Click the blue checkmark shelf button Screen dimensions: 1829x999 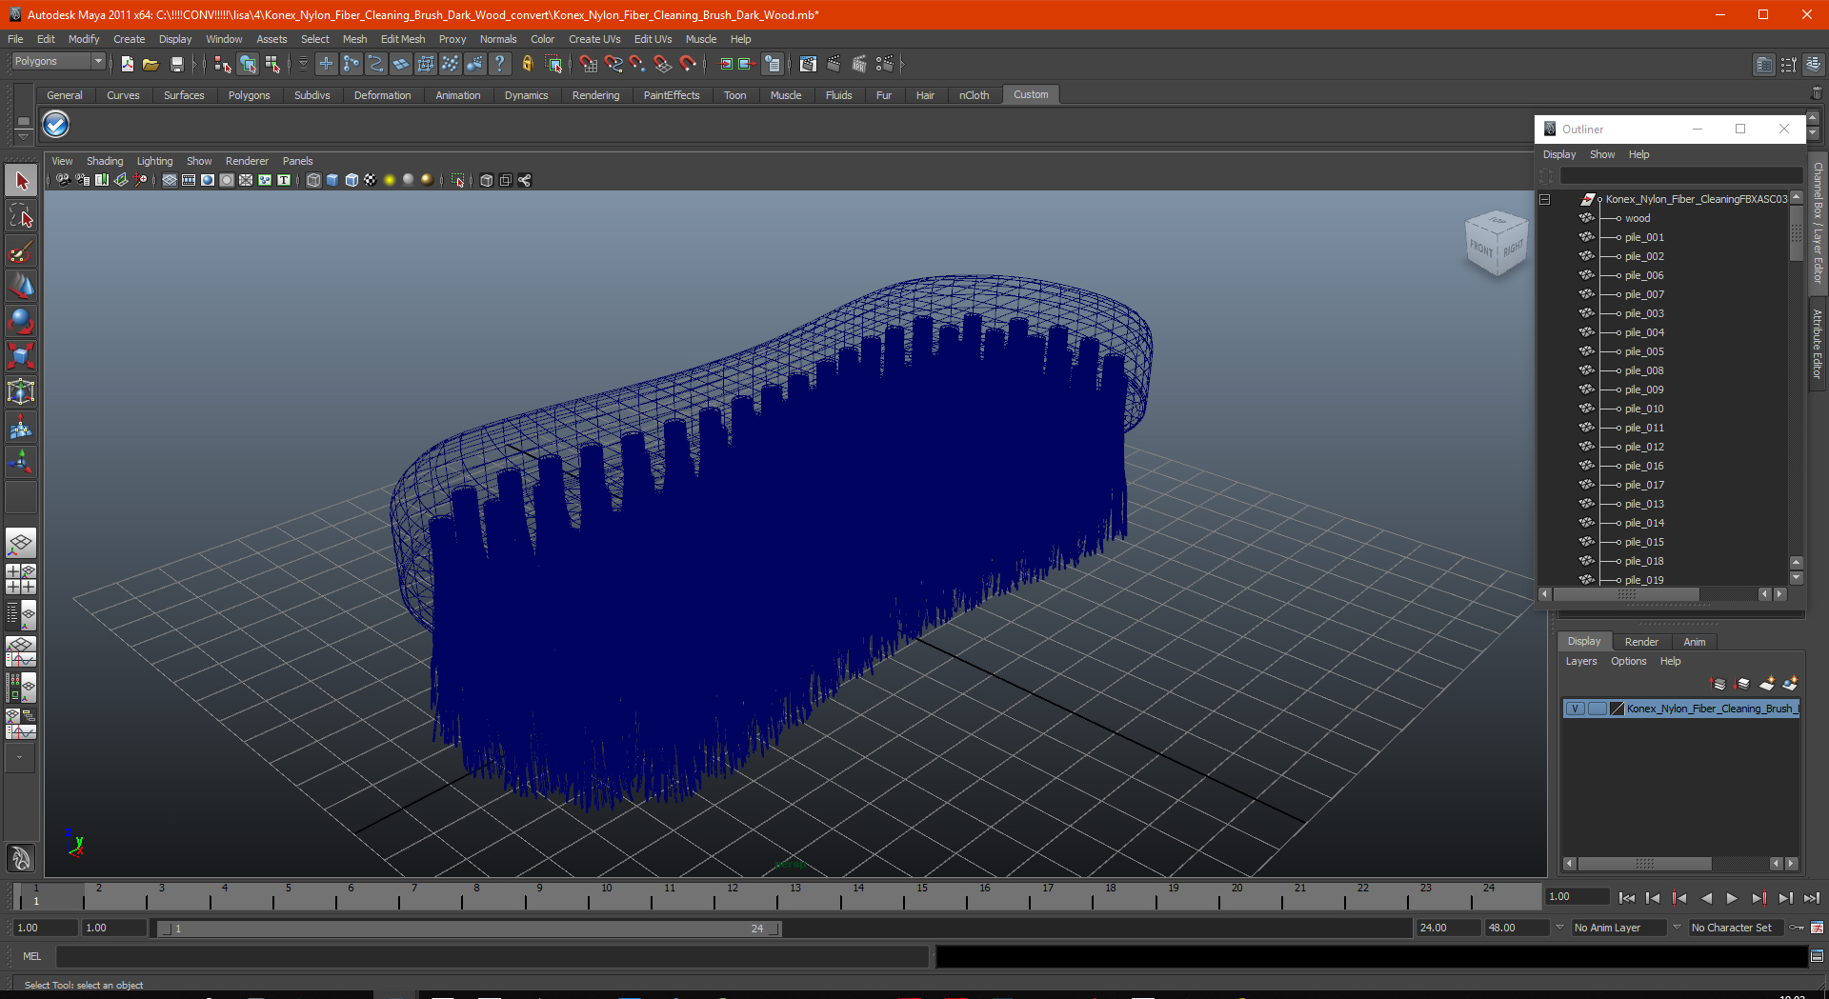point(56,125)
